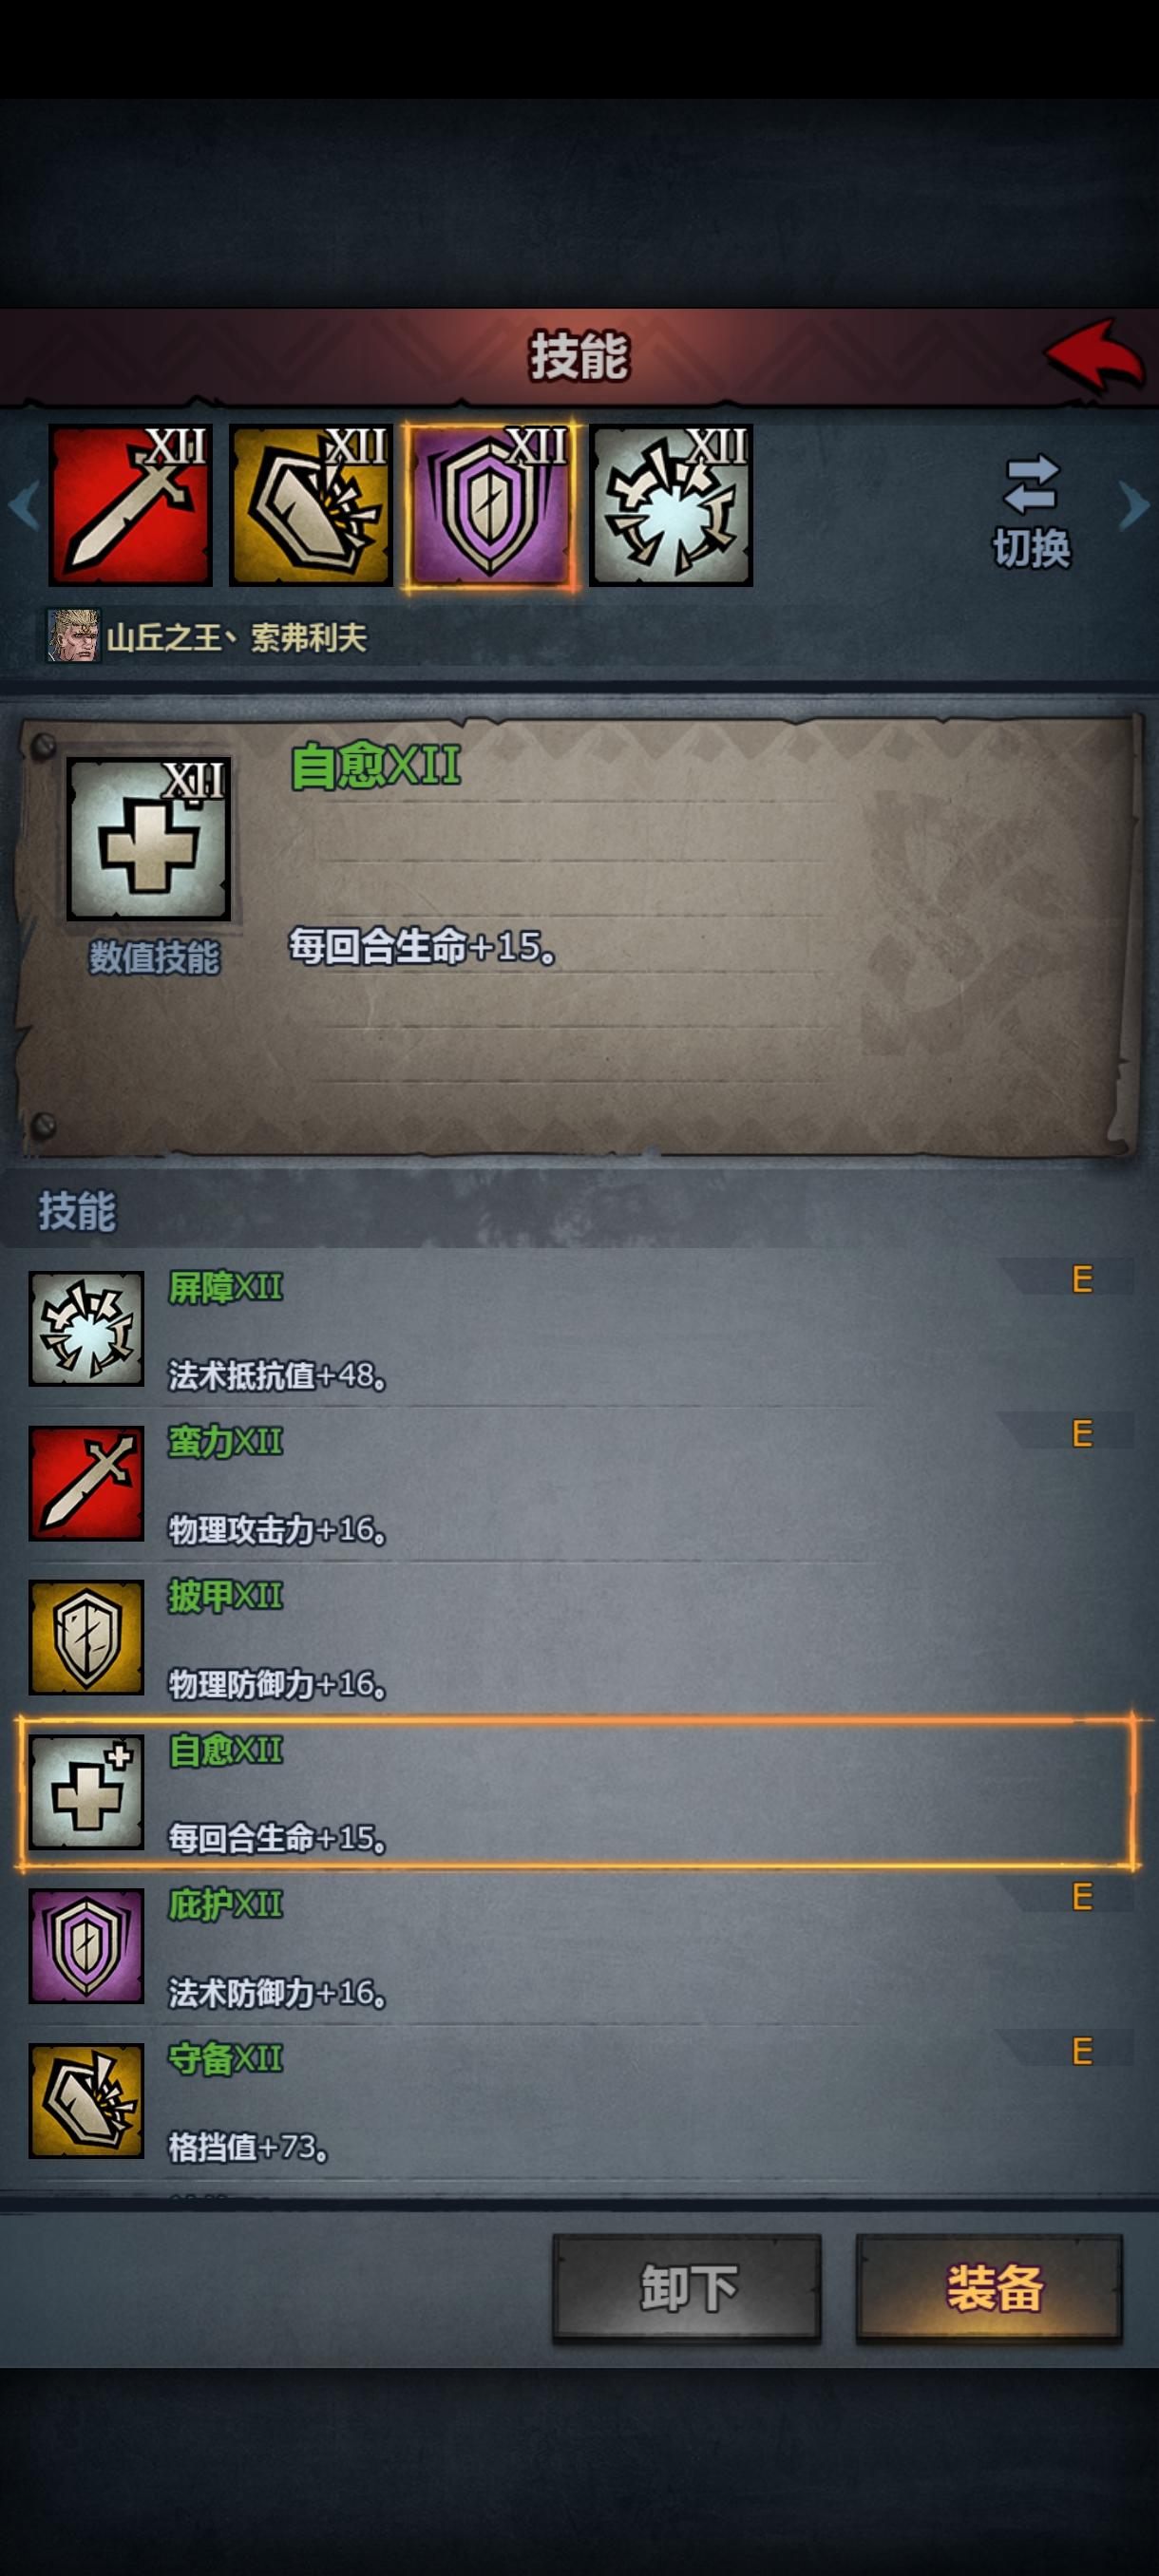Tap the 卸下 unequip button
This screenshot has height=2576, width=1159.
pyautogui.click(x=687, y=2288)
